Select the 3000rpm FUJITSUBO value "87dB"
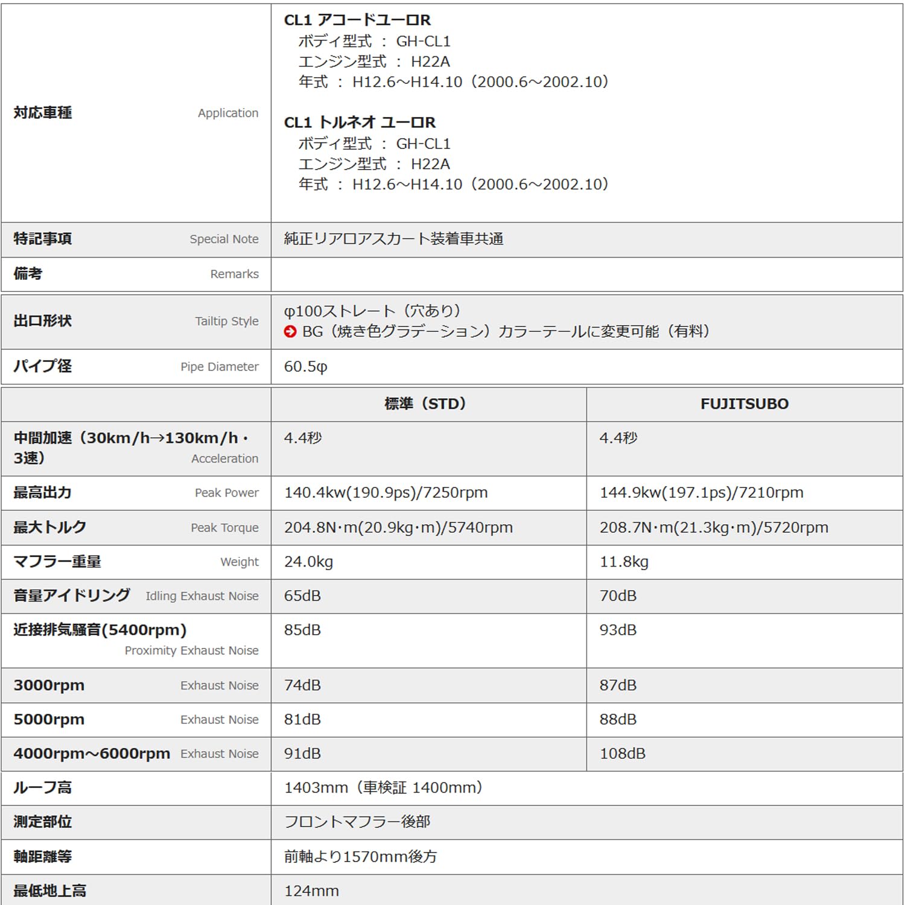The height and width of the screenshot is (905, 905). point(618,685)
